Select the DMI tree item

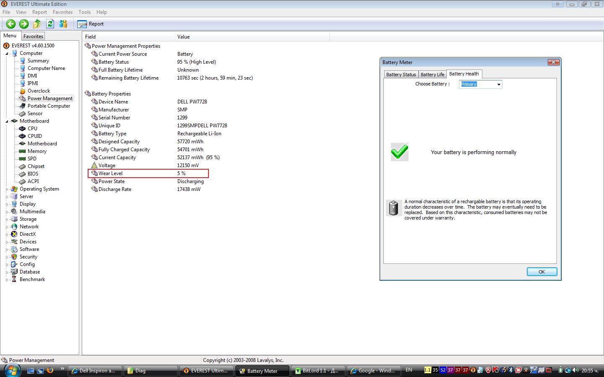tap(32, 76)
